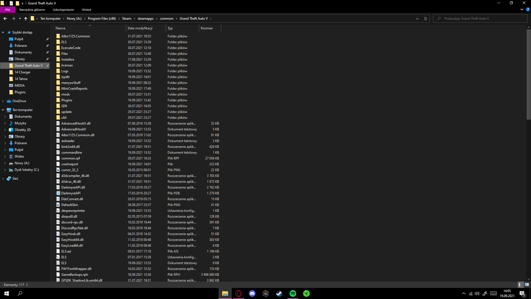Image resolution: width=531 pixels, height=299 pixels.
Task: Click the Grand Theft Auto V search box
Action: pyautogui.click(x=481, y=19)
